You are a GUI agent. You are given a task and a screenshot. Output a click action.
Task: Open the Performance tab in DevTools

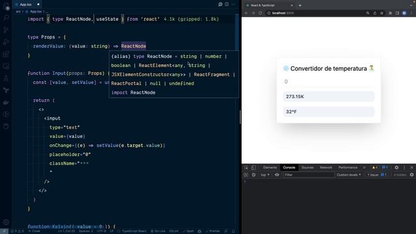point(348,168)
